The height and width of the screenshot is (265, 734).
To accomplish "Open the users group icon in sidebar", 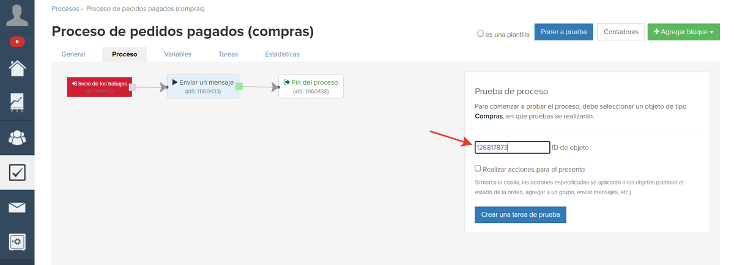I will coord(17,137).
